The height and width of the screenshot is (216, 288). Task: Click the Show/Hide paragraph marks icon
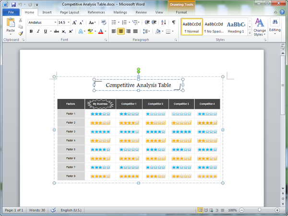pos(173,23)
